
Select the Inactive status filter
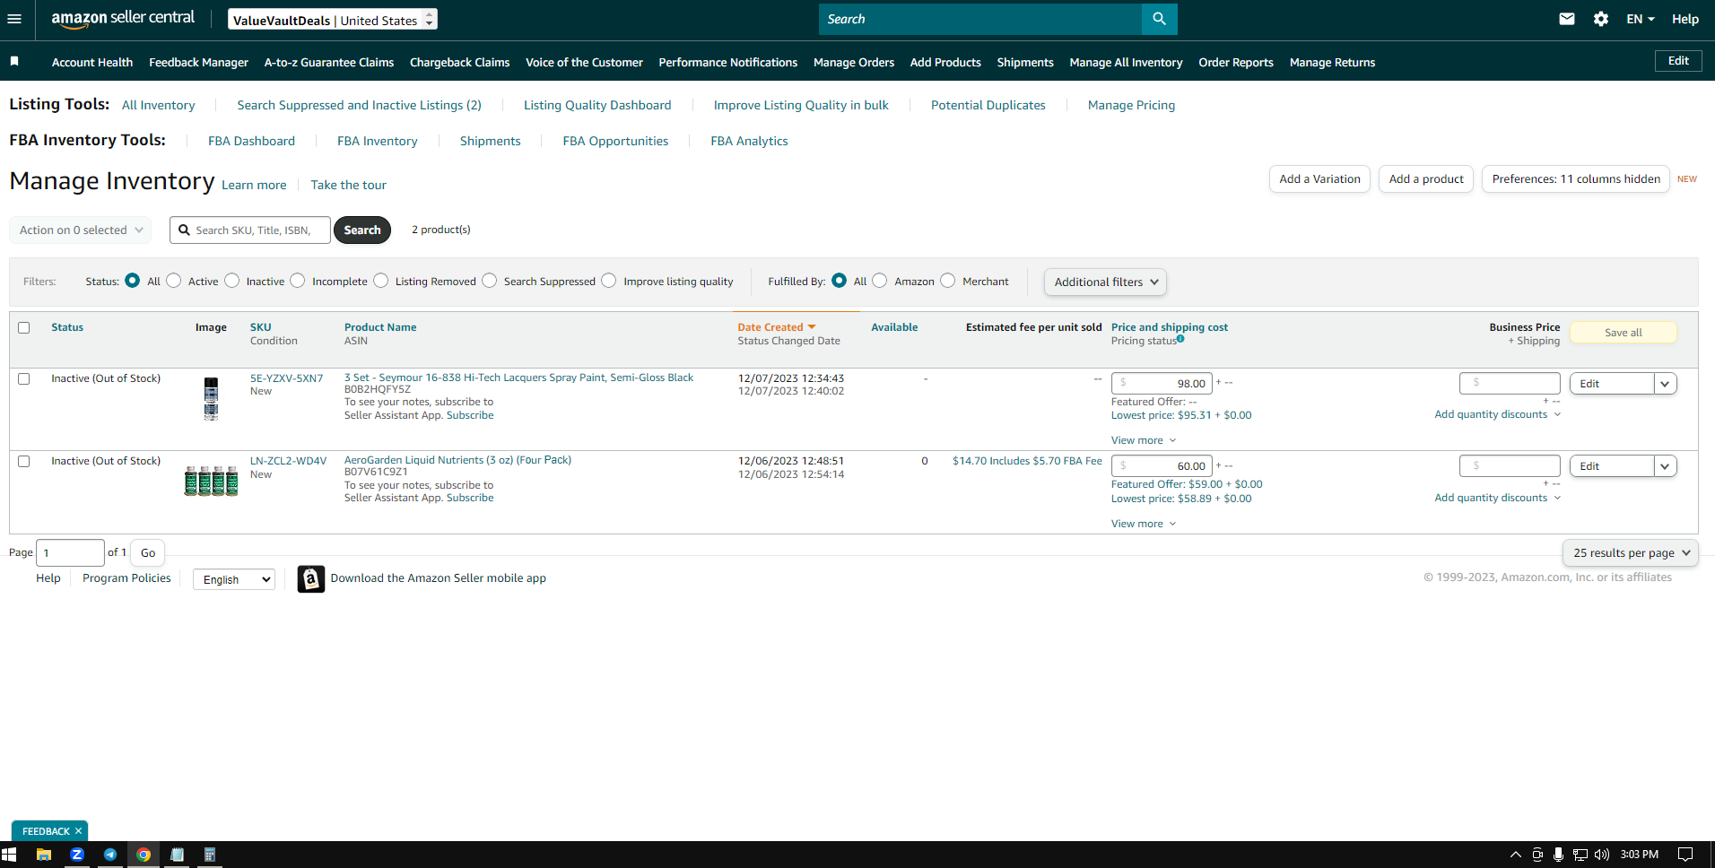pyautogui.click(x=232, y=281)
